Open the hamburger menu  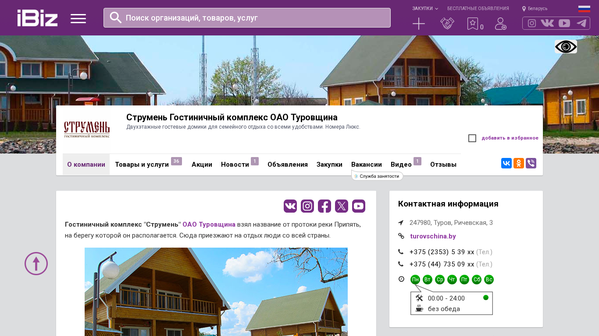click(78, 18)
